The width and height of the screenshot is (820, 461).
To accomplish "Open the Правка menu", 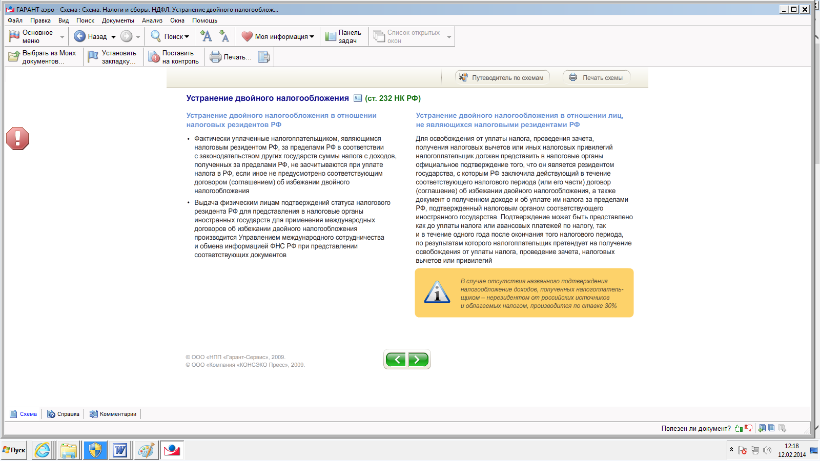I will click(40, 20).
